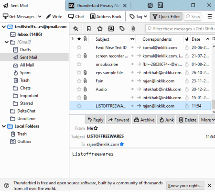This screenshot has height=192, width=215.
Task: Filter messages with attachments paperclip icon
Action: (x=133, y=29)
